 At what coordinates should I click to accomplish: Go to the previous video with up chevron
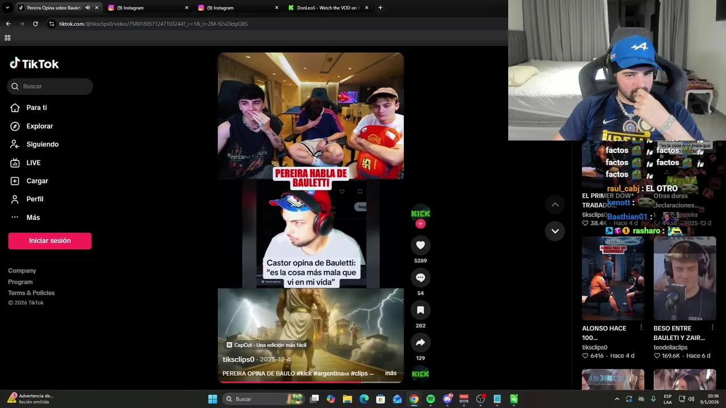coord(555,205)
